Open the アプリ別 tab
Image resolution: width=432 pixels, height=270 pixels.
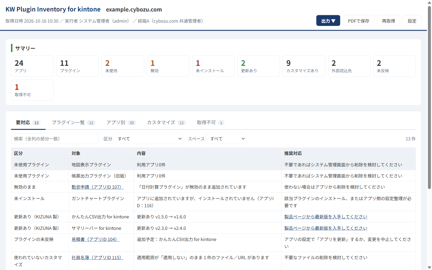(x=121, y=123)
